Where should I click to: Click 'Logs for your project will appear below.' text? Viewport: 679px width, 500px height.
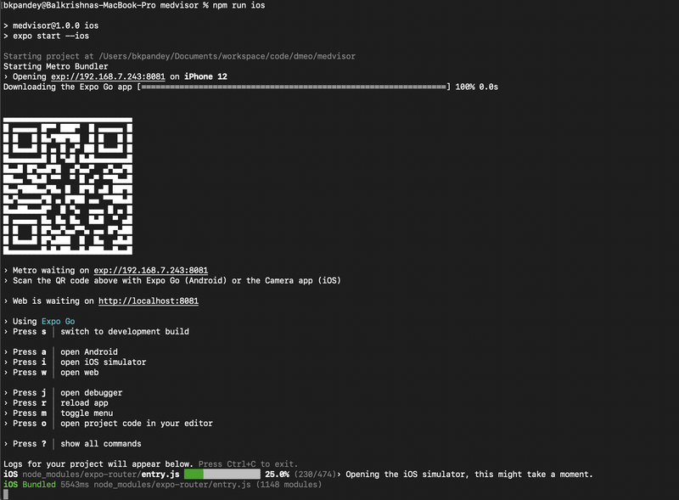point(98,464)
